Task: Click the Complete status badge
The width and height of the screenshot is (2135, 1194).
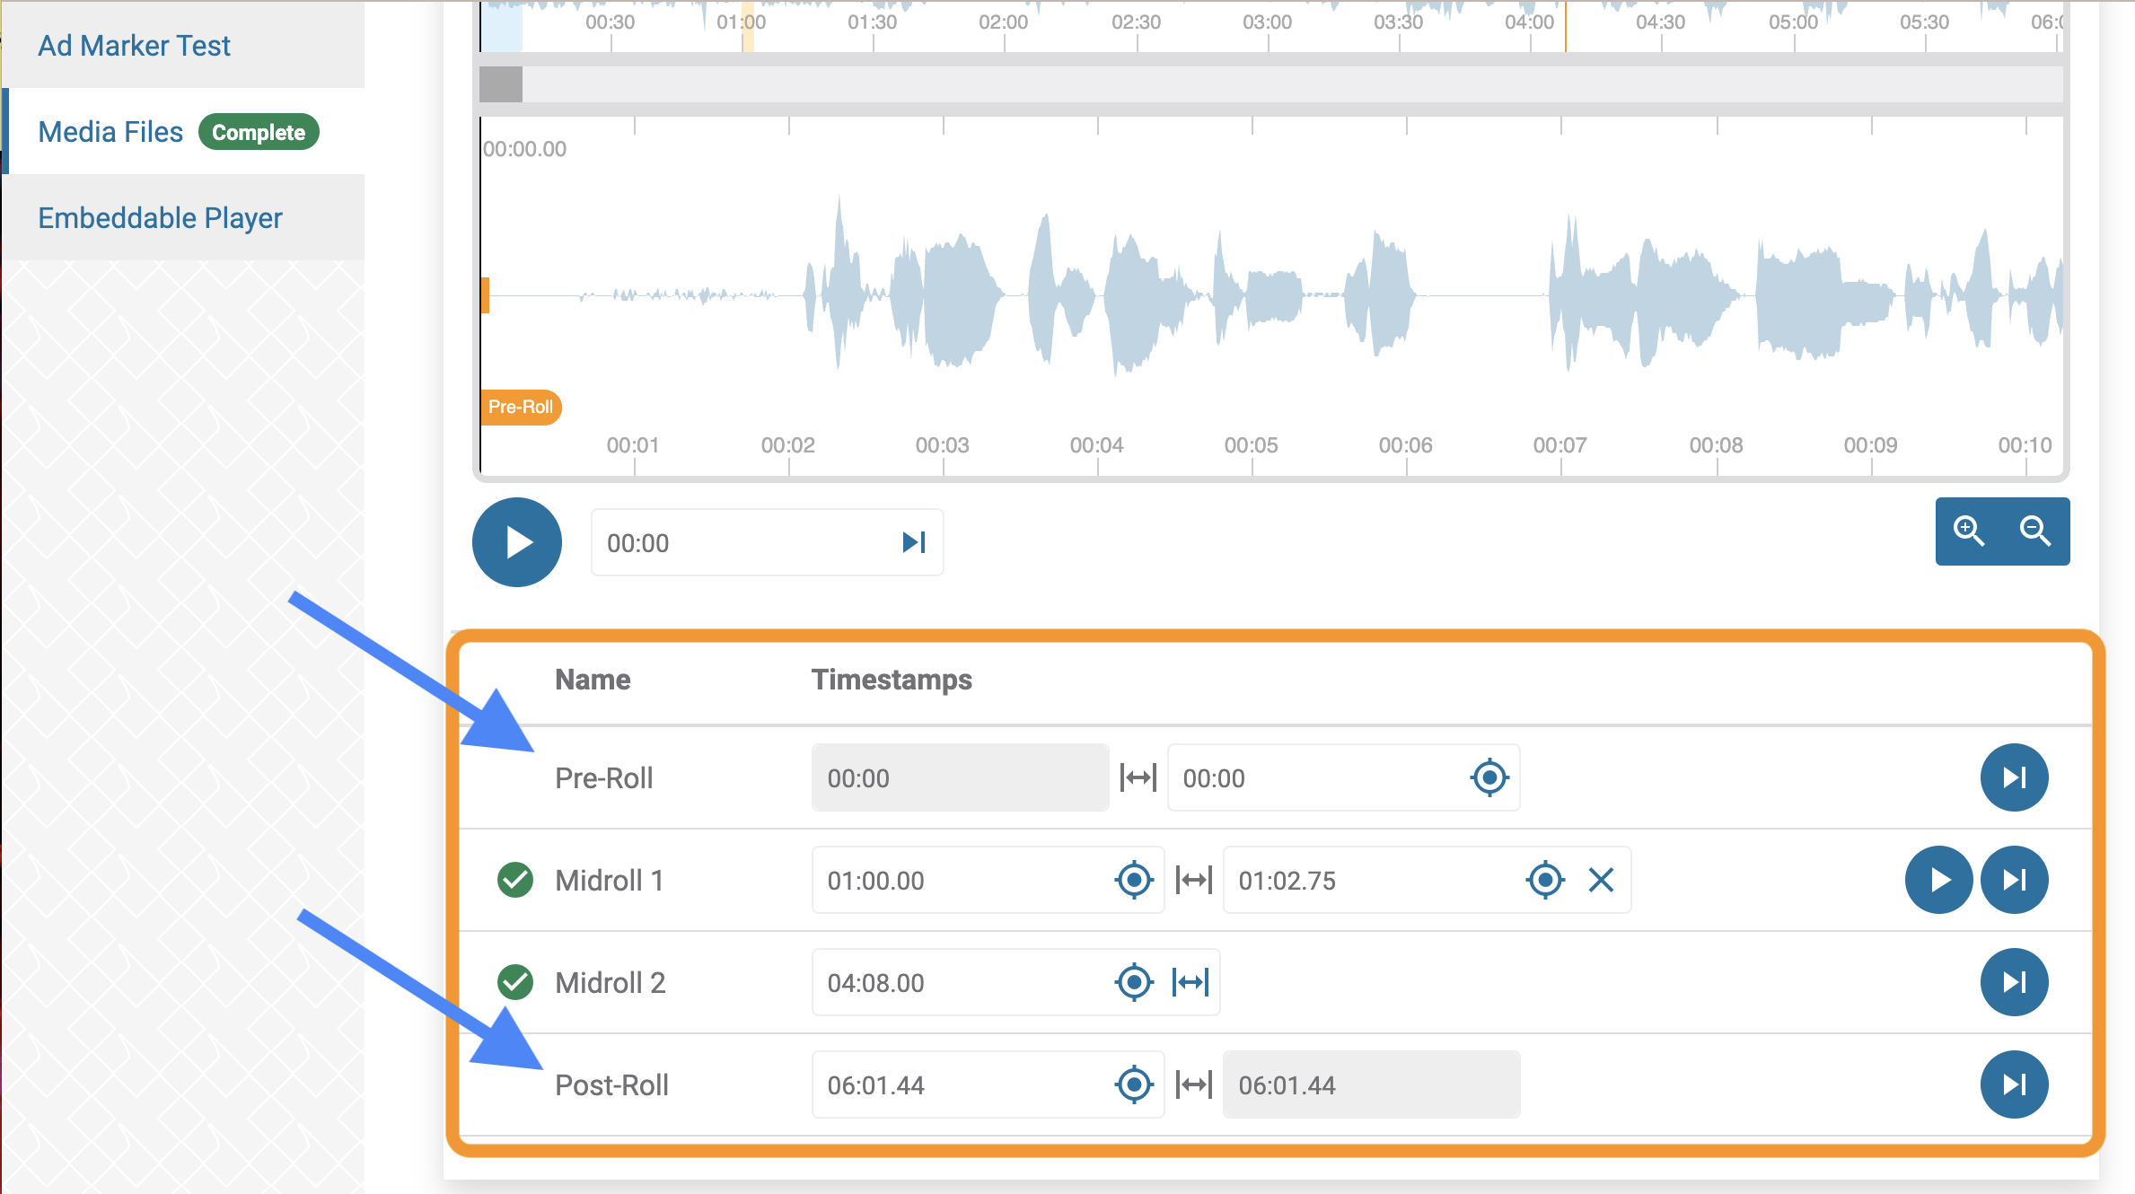Action: [x=259, y=132]
